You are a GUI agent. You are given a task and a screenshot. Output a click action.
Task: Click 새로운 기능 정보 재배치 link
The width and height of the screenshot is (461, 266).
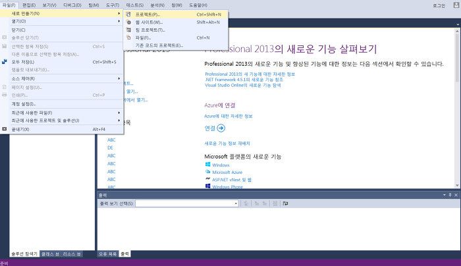point(227,144)
